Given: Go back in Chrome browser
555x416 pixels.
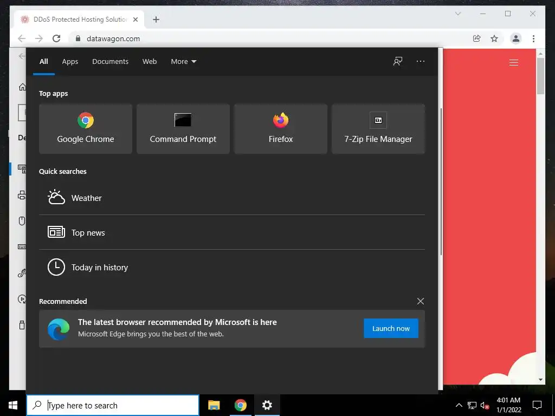Looking at the screenshot, I should (x=22, y=38).
